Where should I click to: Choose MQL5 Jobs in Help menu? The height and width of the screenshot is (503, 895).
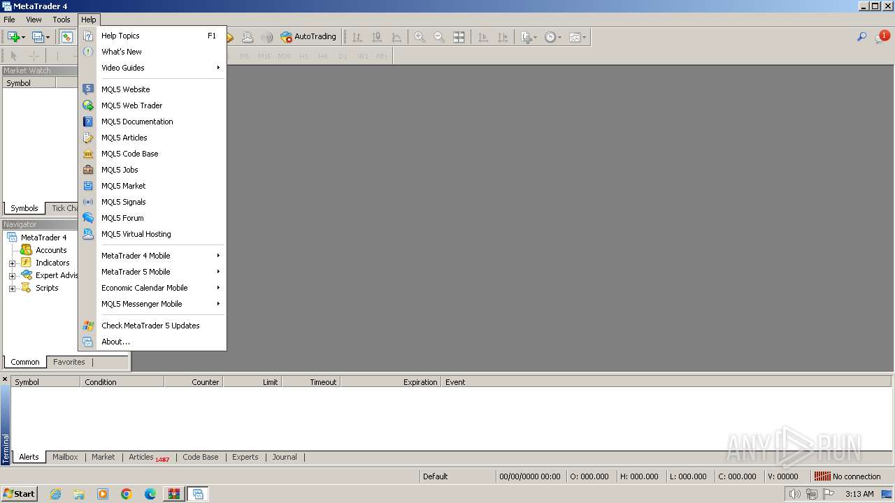click(x=152, y=170)
